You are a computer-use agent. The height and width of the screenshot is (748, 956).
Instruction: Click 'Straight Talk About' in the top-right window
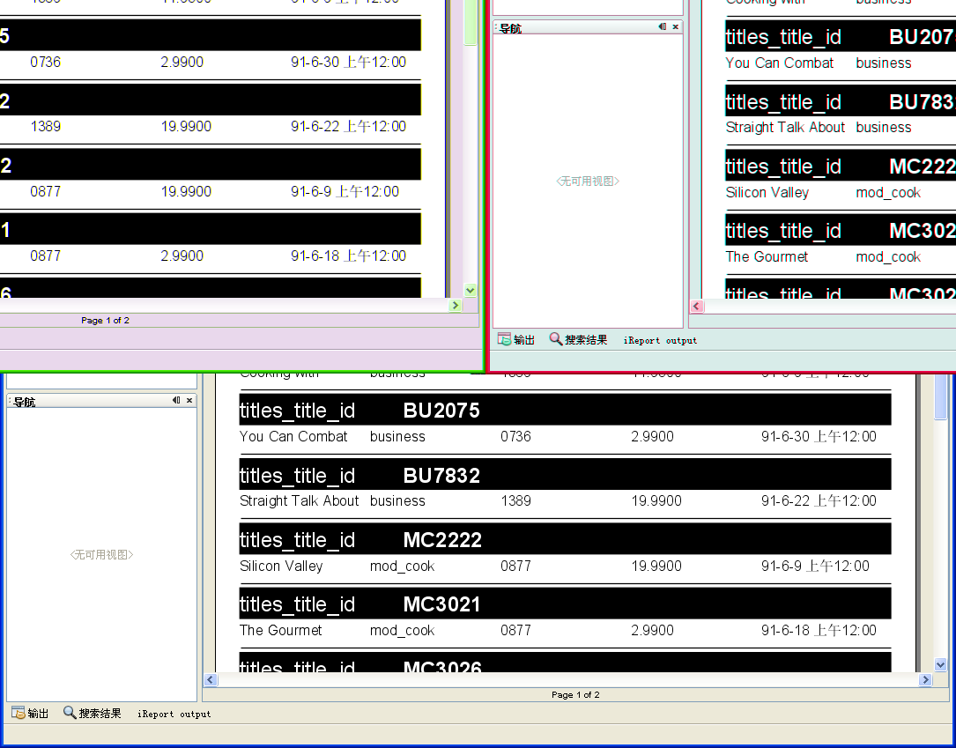[x=785, y=128]
